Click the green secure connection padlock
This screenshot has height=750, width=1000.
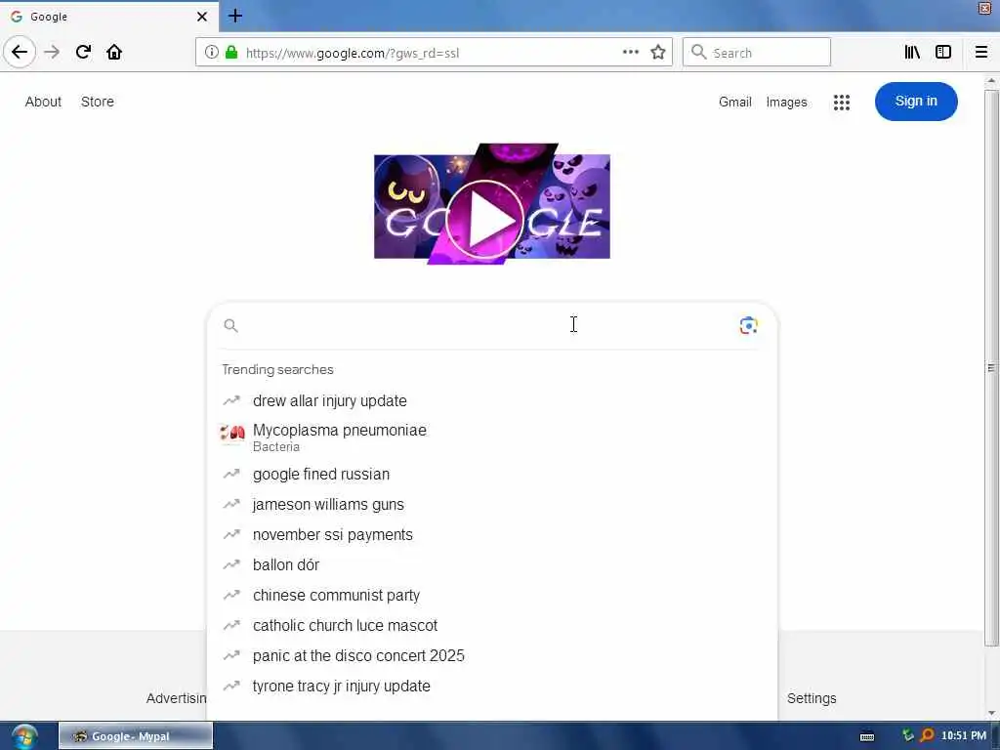pyautogui.click(x=231, y=53)
